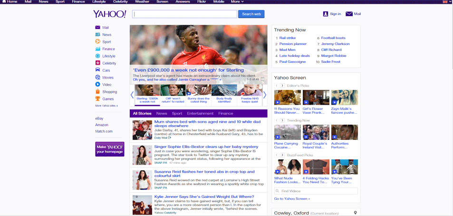Click the UK flag icon in top bar

[x=445, y=2]
